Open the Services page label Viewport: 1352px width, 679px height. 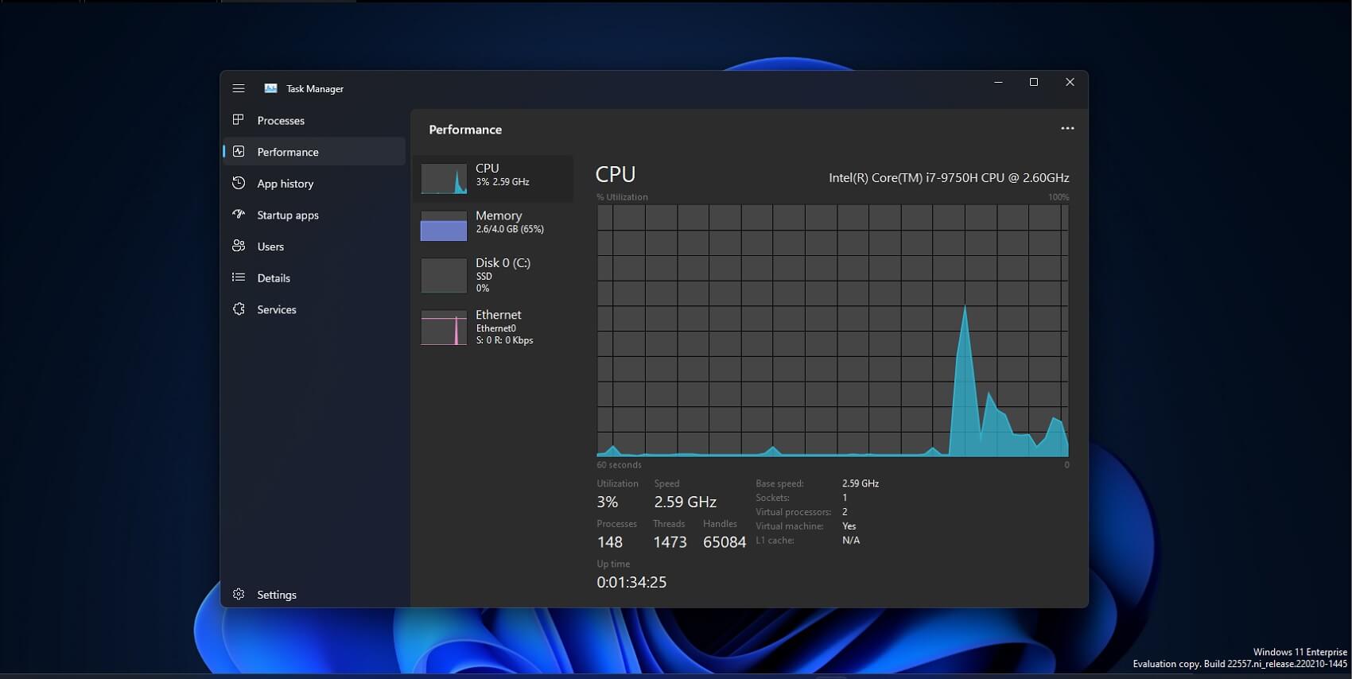point(277,309)
